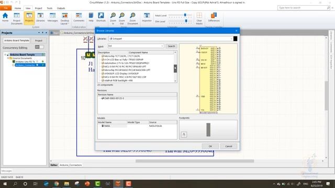Collapse the Source Documents folder

(8, 58)
